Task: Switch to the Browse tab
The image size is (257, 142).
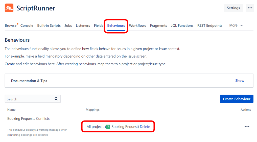Action: pyautogui.click(x=11, y=25)
